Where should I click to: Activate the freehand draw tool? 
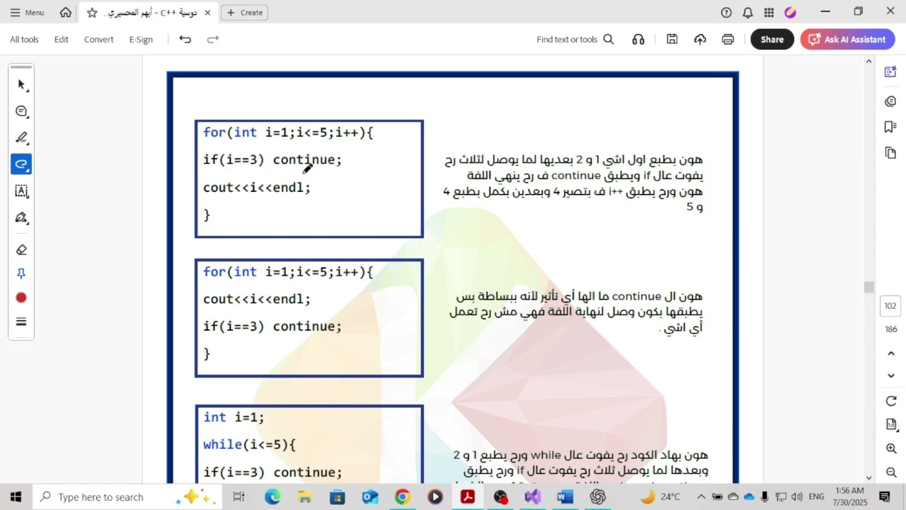click(x=21, y=164)
